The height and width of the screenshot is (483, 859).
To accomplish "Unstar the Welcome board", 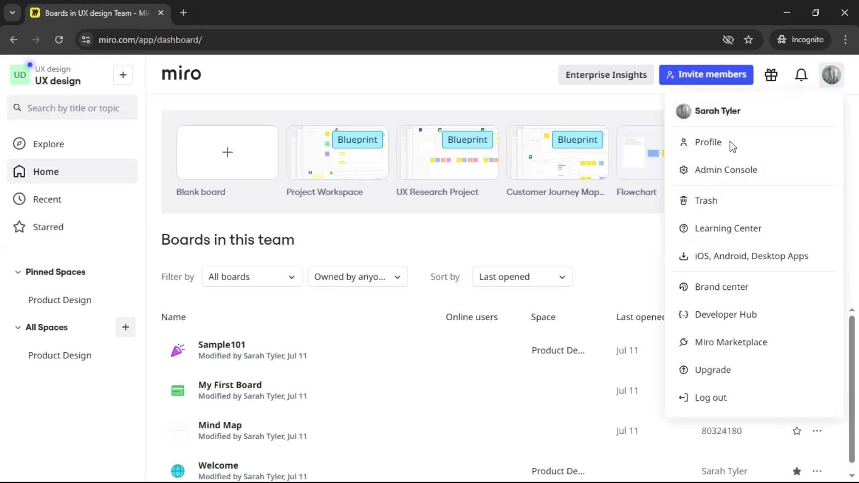I will (797, 471).
